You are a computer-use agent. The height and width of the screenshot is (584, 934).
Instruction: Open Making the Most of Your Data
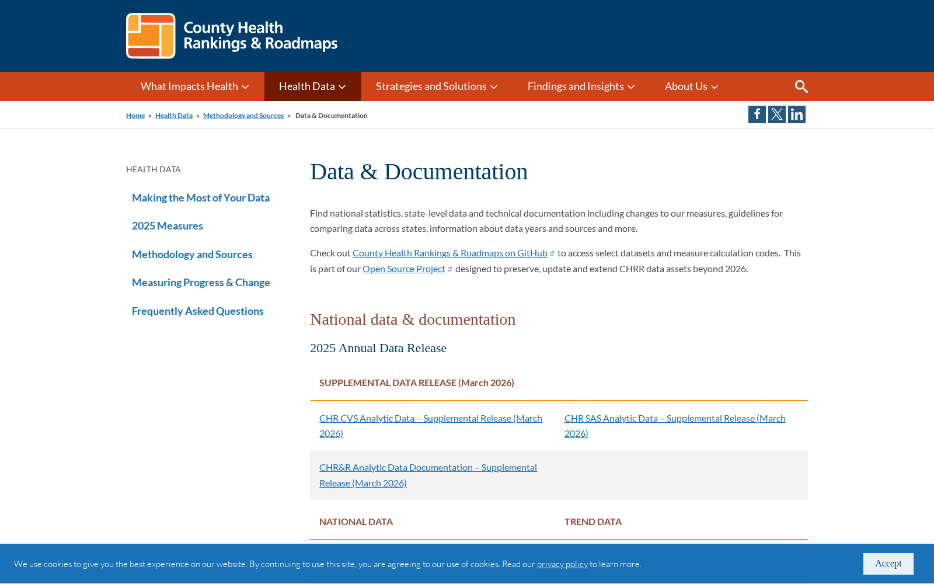coord(201,198)
